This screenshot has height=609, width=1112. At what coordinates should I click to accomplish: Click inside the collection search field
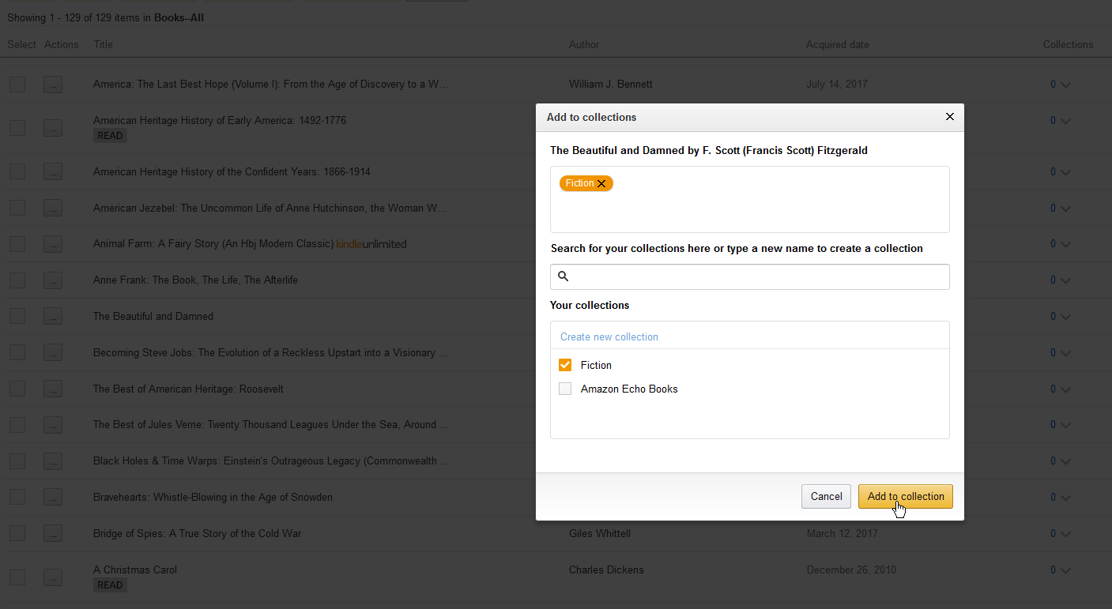(749, 276)
